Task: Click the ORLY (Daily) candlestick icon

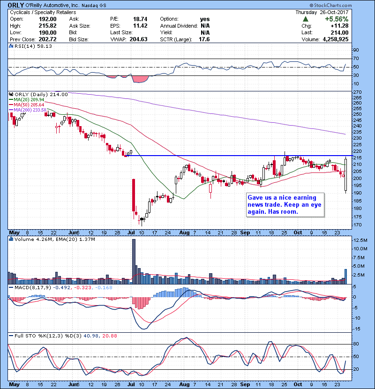Action: [x=11, y=94]
